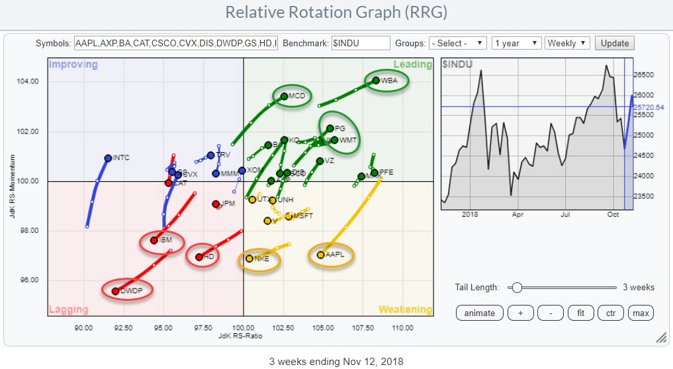This screenshot has width=673, height=369.
Task: Click the animate button
Action: [x=479, y=313]
